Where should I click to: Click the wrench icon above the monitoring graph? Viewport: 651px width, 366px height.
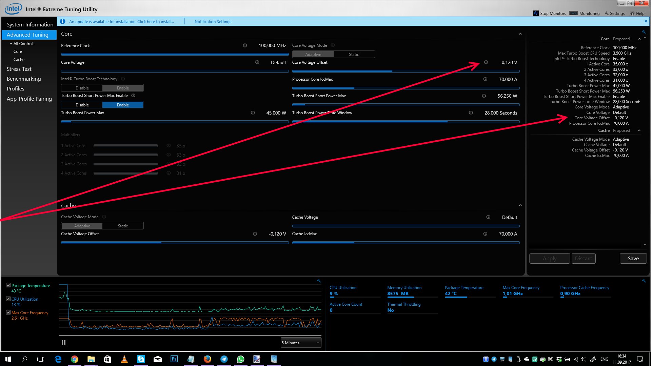pyautogui.click(x=318, y=281)
